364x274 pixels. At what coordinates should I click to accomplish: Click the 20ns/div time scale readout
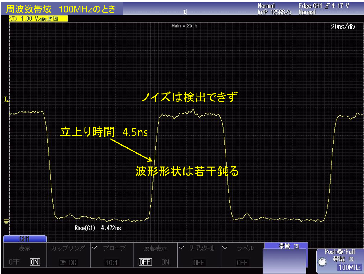(x=343, y=27)
